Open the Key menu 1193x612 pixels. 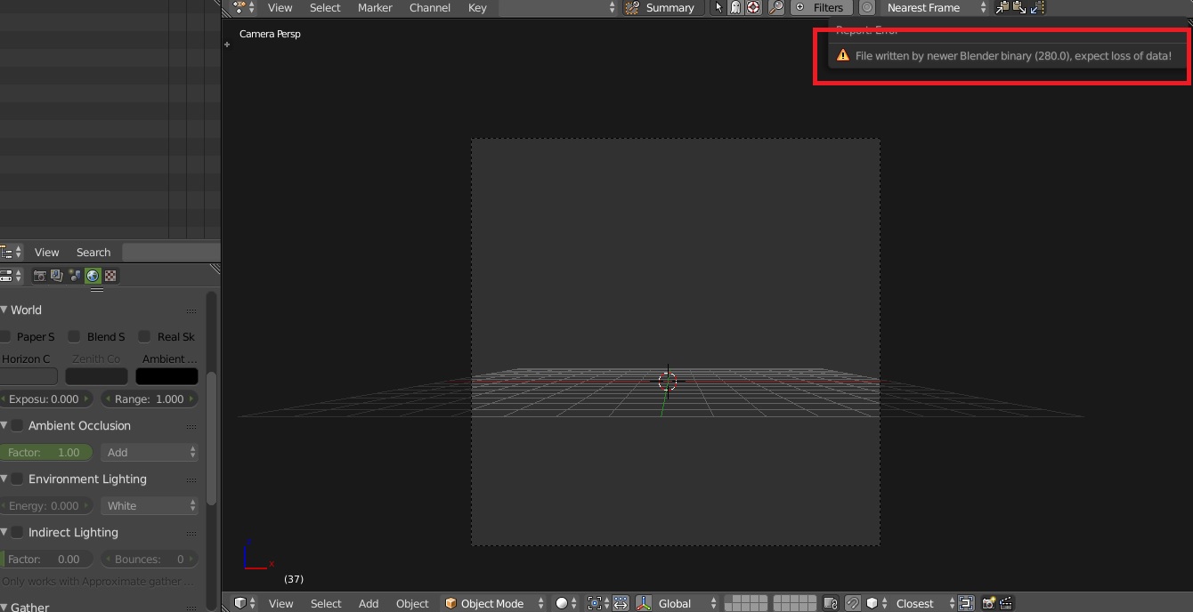pyautogui.click(x=477, y=7)
